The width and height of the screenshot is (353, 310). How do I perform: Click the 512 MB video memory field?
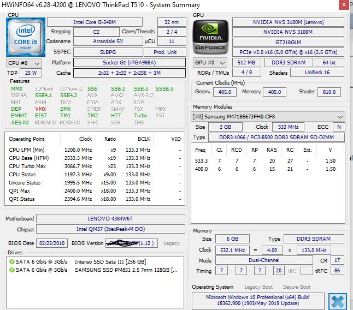[246, 63]
